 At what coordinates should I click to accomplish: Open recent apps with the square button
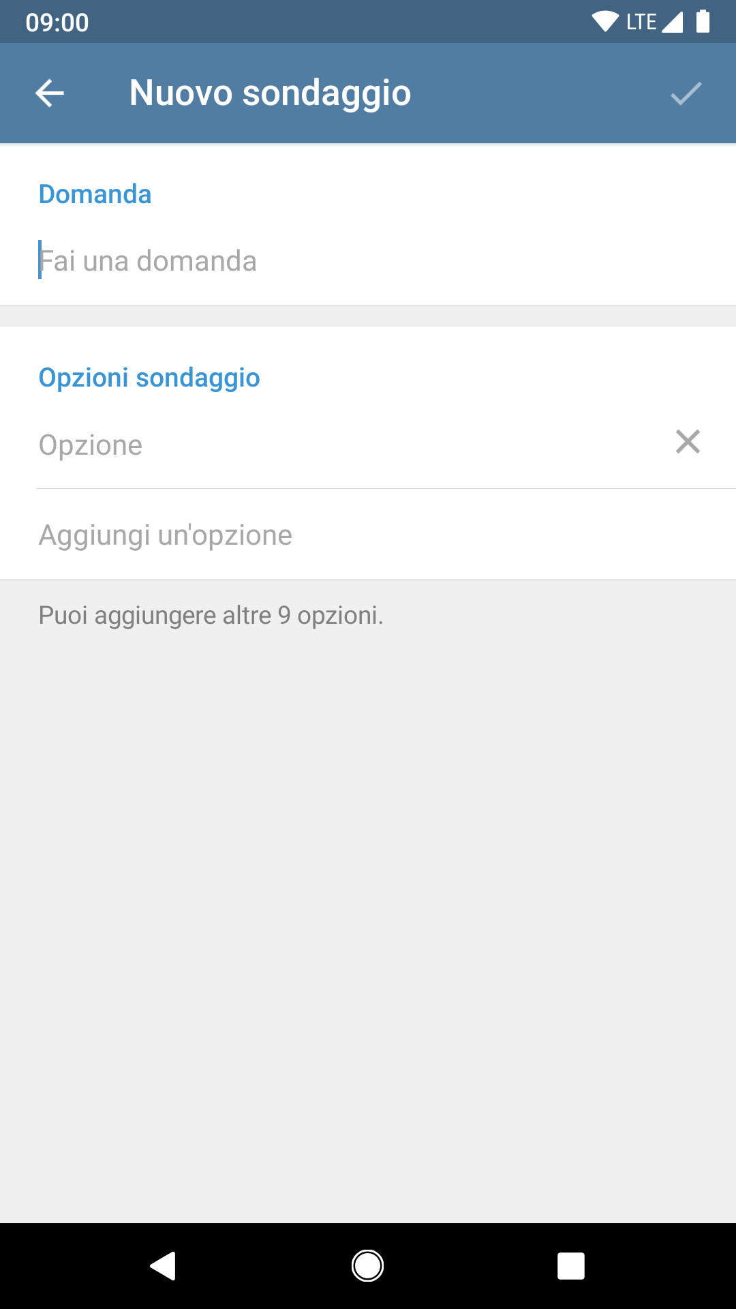[571, 1266]
